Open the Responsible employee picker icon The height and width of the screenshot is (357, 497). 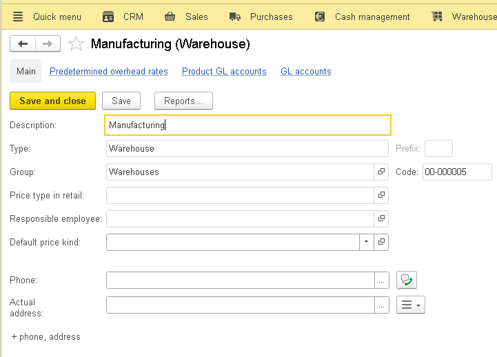(x=381, y=218)
